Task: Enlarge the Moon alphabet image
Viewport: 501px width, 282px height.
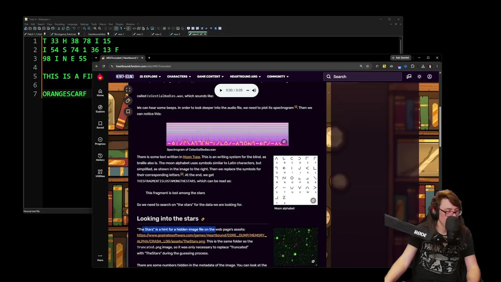Action: pos(313,201)
